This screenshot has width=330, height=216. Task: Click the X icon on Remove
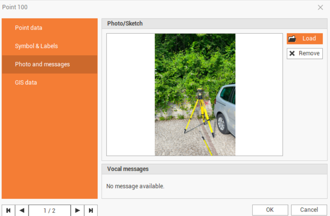(292, 53)
